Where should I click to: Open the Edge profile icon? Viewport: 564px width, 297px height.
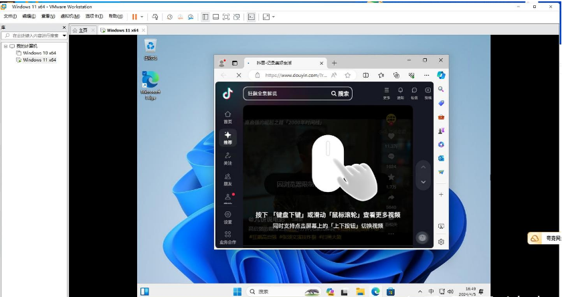tap(222, 63)
